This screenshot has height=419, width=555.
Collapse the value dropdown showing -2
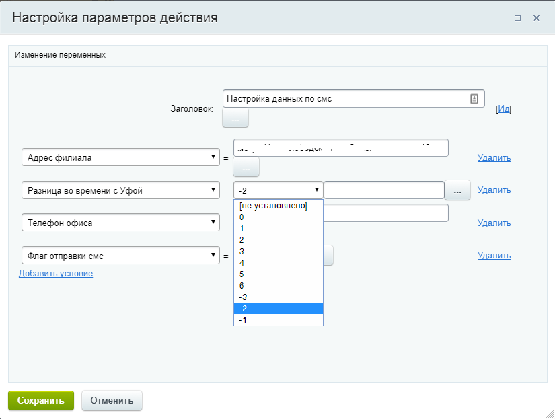pyautogui.click(x=279, y=190)
